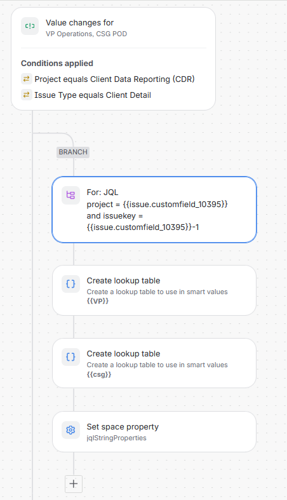Click the 'VP Operations, CSG POD' subtitle
The height and width of the screenshot is (500, 287).
click(x=86, y=34)
